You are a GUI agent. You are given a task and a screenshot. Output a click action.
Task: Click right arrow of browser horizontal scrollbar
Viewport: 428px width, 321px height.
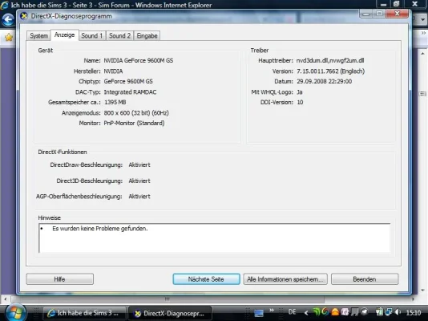[x=414, y=299]
